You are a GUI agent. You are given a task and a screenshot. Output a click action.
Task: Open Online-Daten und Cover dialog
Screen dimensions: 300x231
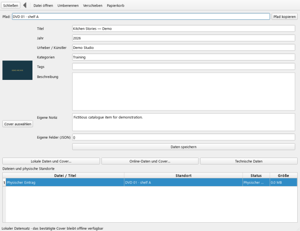click(150, 161)
